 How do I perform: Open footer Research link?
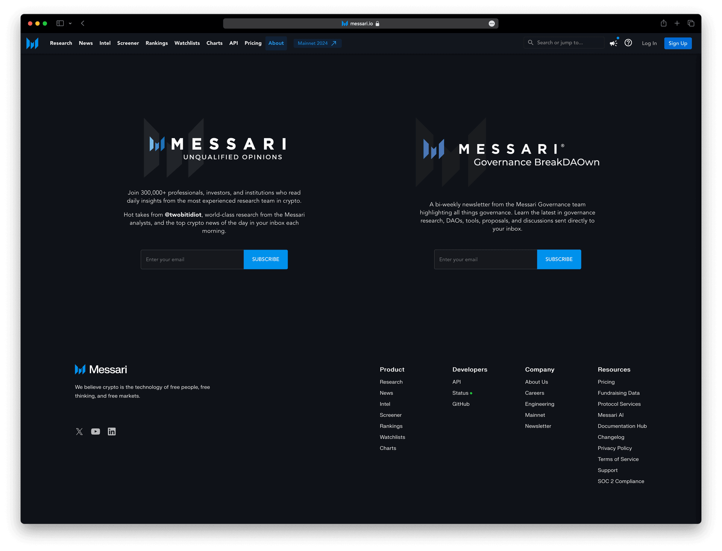coord(391,382)
